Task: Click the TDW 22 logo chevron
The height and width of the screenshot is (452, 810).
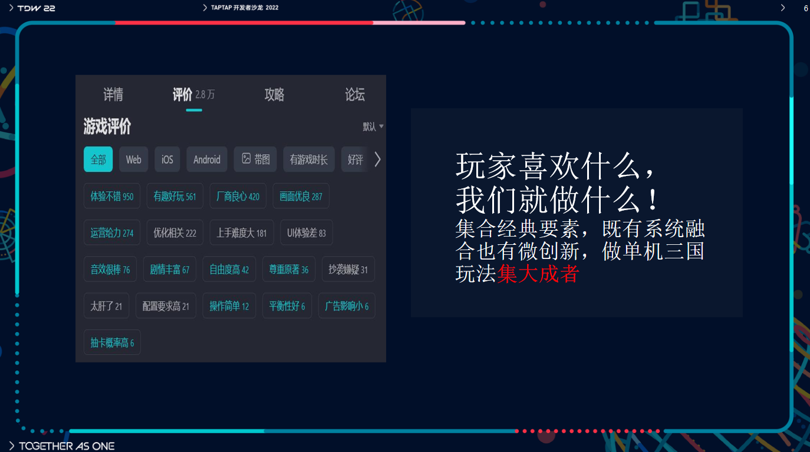Action: point(11,8)
